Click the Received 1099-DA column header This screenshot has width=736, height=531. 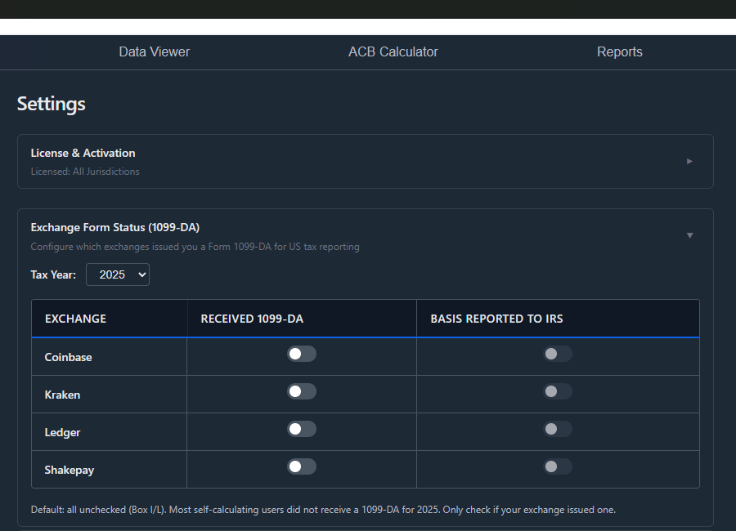point(251,319)
